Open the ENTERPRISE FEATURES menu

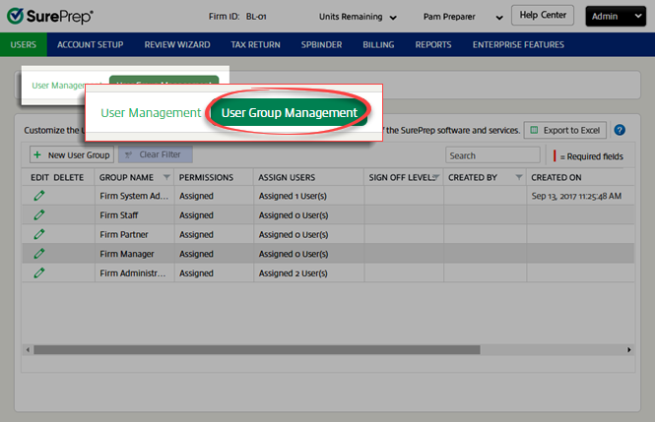pos(518,44)
